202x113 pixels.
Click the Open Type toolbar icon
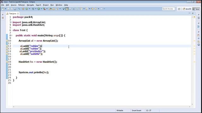50,9
